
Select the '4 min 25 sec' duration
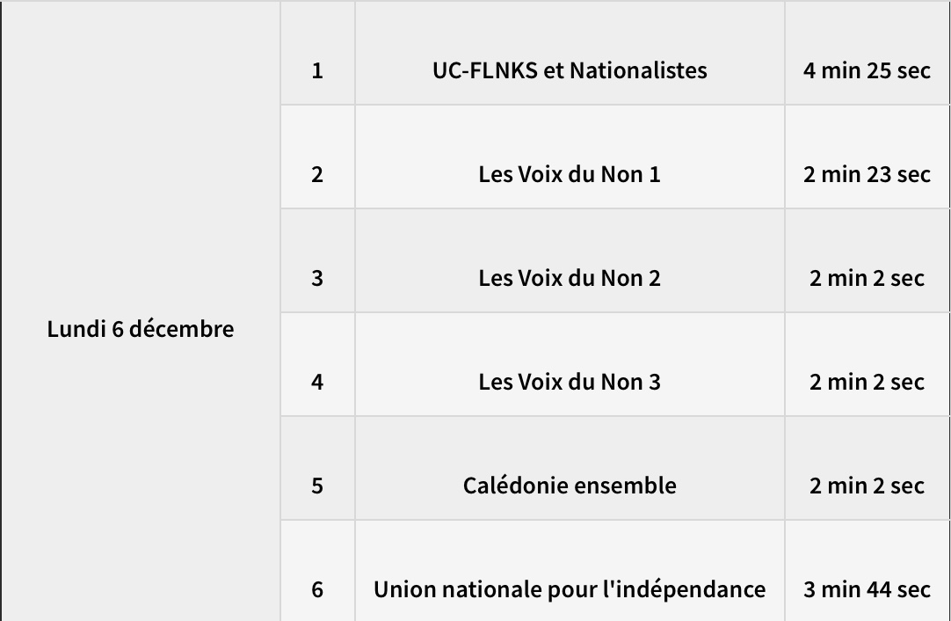[x=867, y=71]
